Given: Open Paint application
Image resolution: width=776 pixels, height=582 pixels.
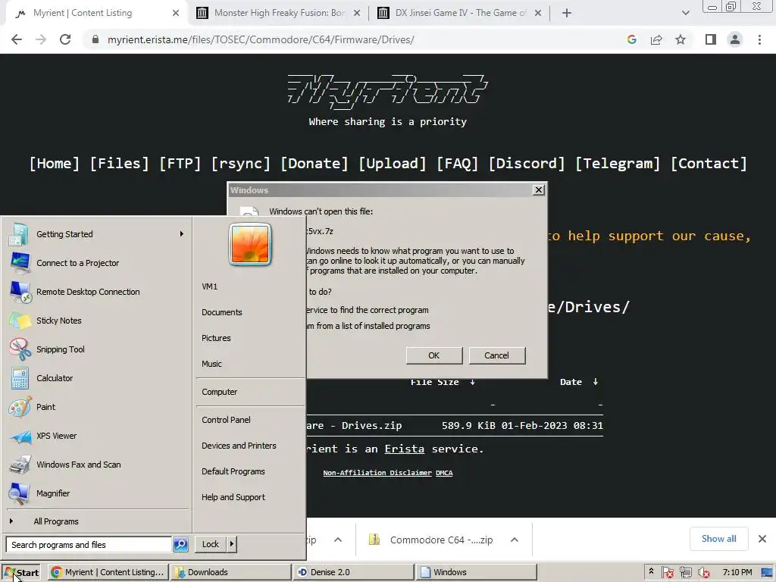Looking at the screenshot, I should 96,407.
